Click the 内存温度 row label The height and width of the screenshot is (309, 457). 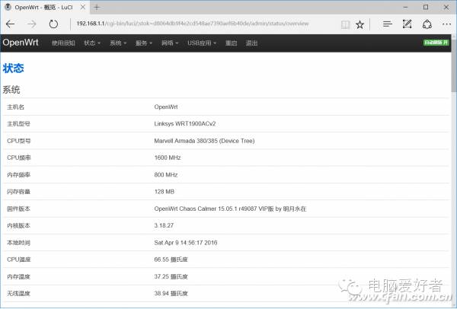18,277
